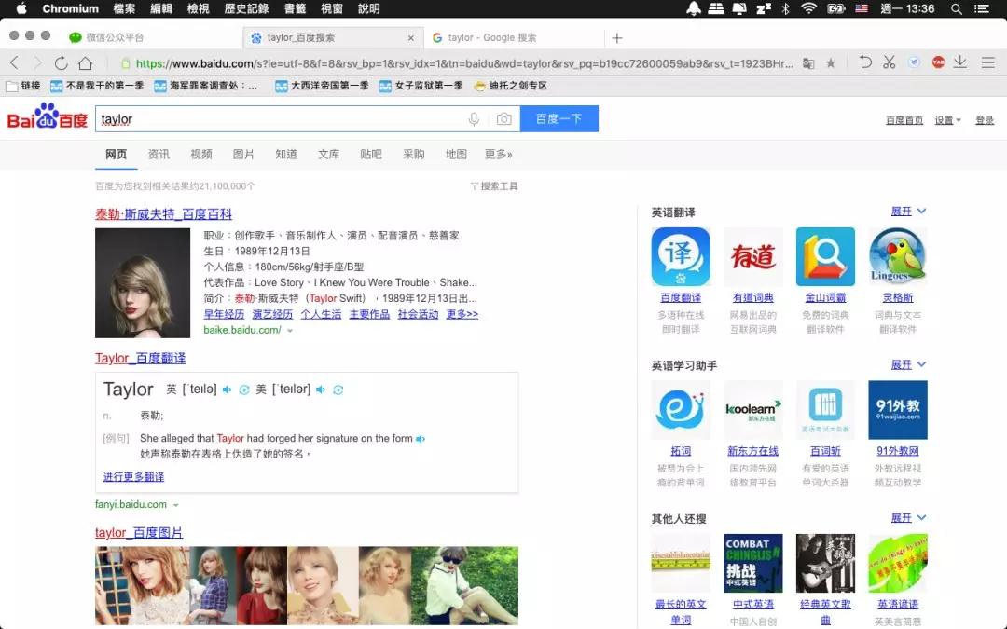The image size is (1007, 629).
Task: Open the macOS notification bell icon
Action: 694,9
